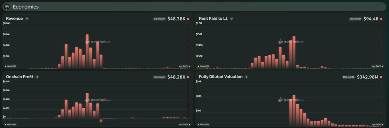Click the tallest Rent Paid chart bar

pyautogui.click(x=294, y=52)
